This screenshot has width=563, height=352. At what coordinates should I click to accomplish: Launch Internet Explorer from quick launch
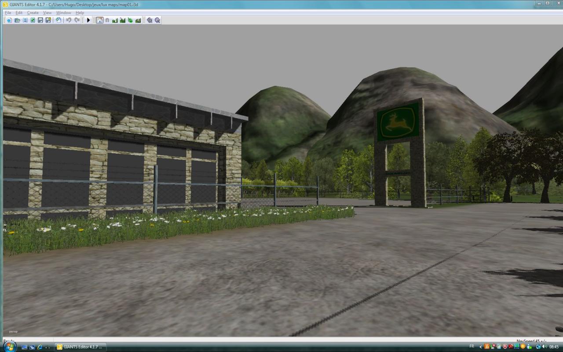click(40, 347)
